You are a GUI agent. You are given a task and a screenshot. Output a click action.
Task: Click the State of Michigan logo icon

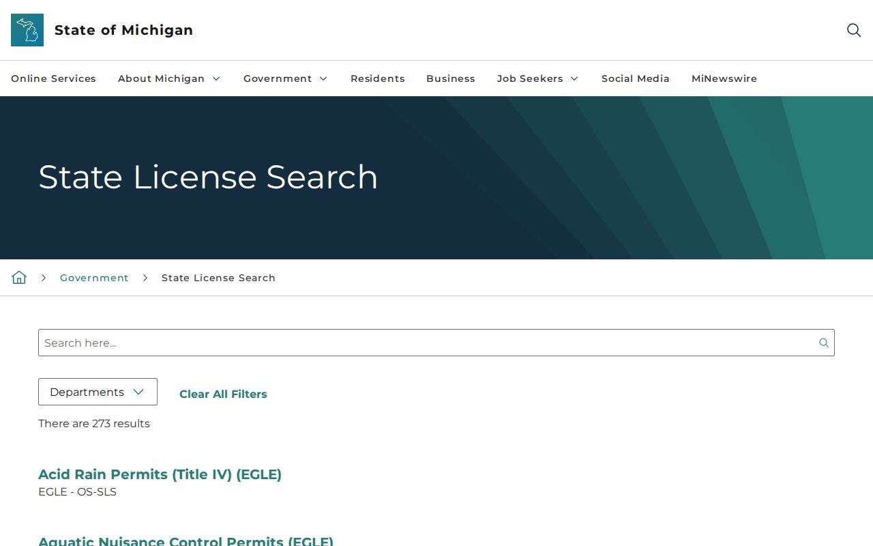click(27, 30)
